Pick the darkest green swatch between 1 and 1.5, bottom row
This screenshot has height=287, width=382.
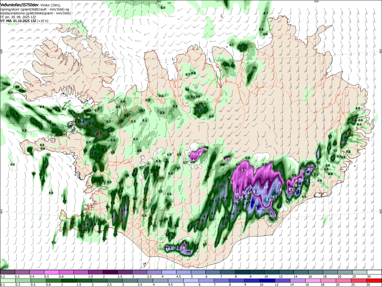(x=69, y=280)
